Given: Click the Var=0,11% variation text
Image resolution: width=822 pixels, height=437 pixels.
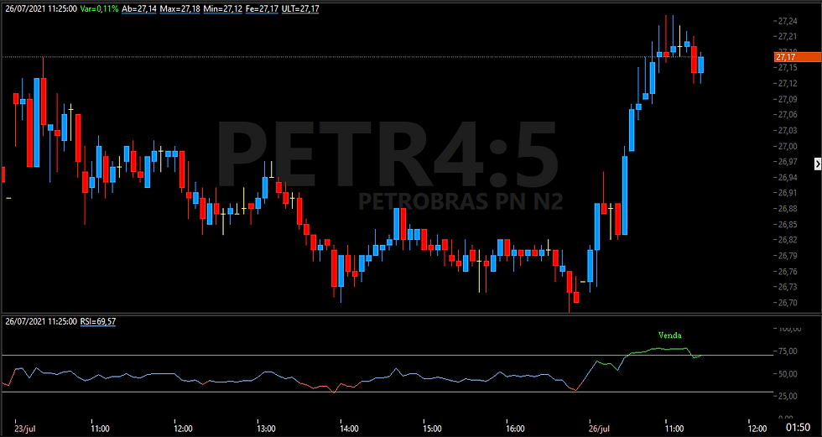Looking at the screenshot, I should pos(100,9).
